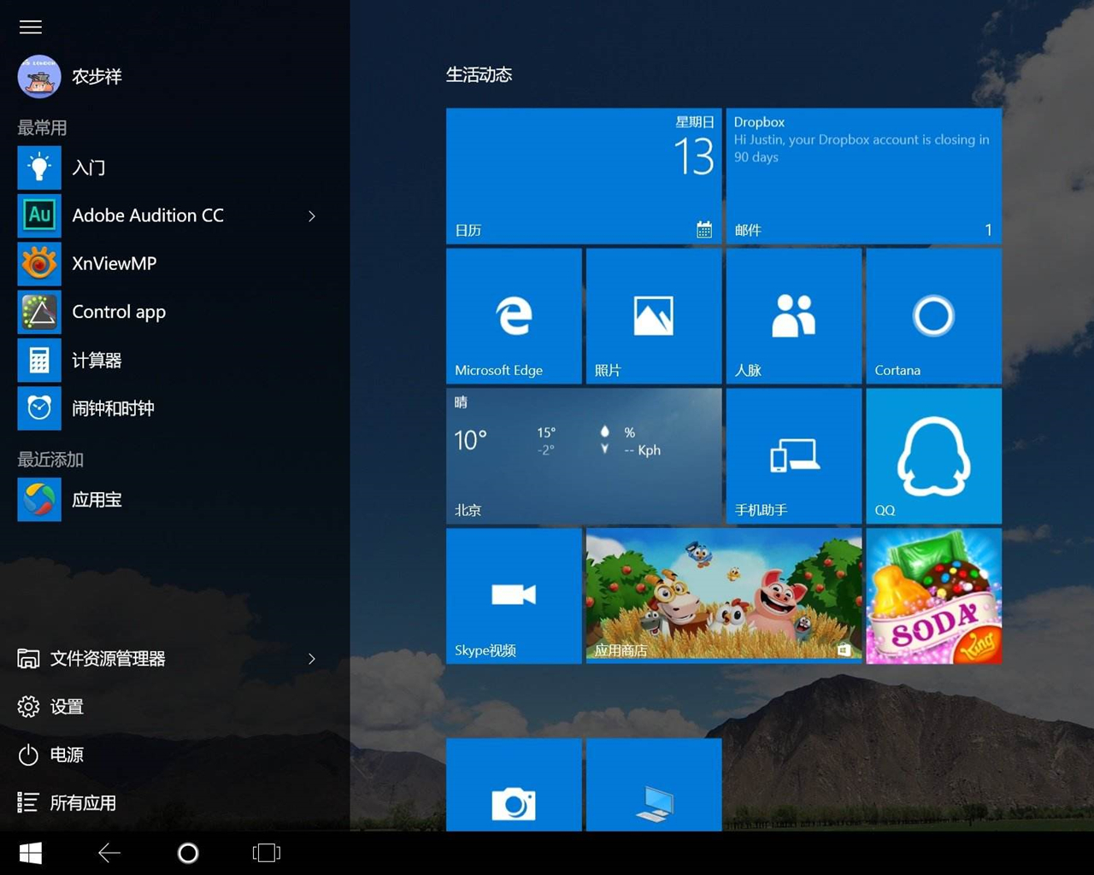Launch Candy Crush Soda tile
The image size is (1094, 875).
(933, 596)
